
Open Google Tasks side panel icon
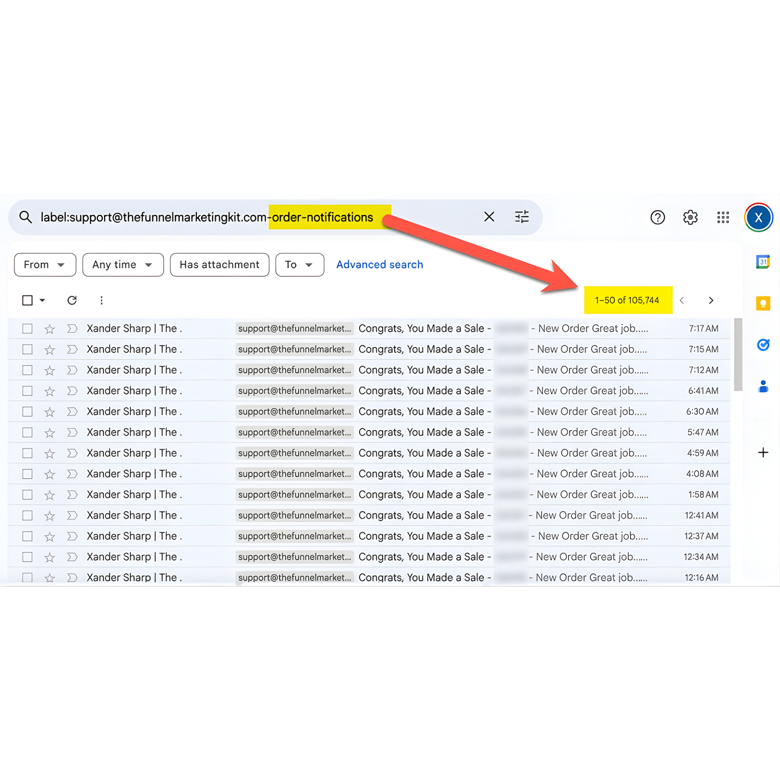coord(762,345)
